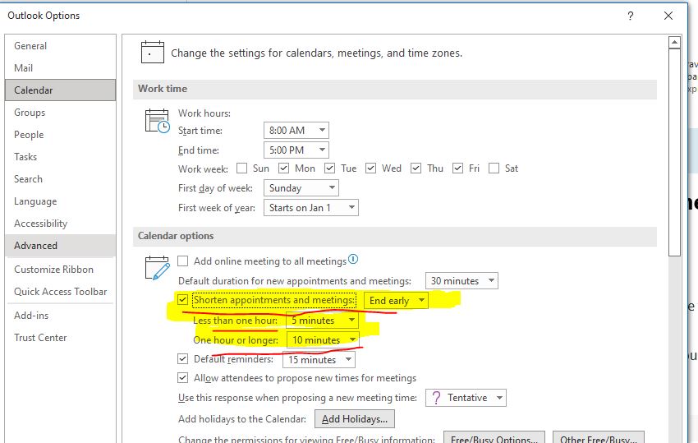698x443 pixels.
Task: Open the End early dropdown
Action: tap(396, 300)
